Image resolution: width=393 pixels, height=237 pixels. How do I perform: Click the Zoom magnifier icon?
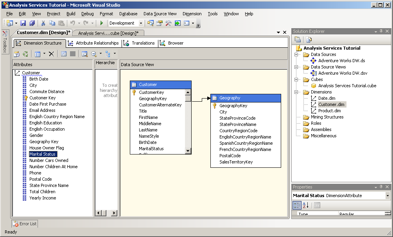pos(94,54)
